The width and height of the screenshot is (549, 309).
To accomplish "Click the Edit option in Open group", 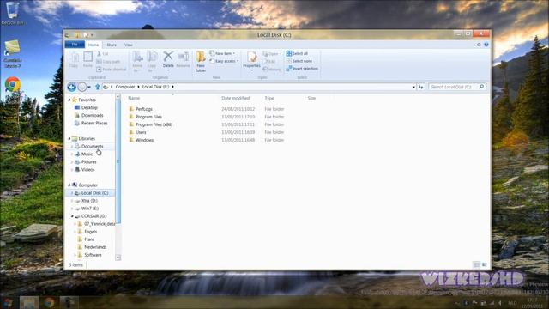I will point(269,61).
